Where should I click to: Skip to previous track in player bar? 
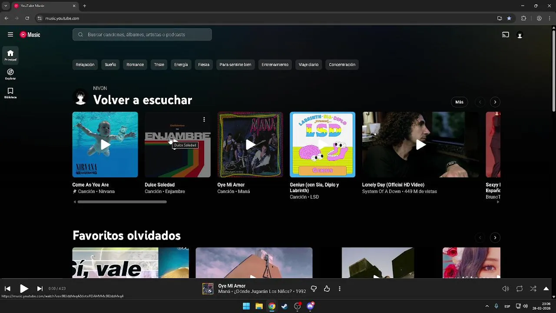point(7,289)
